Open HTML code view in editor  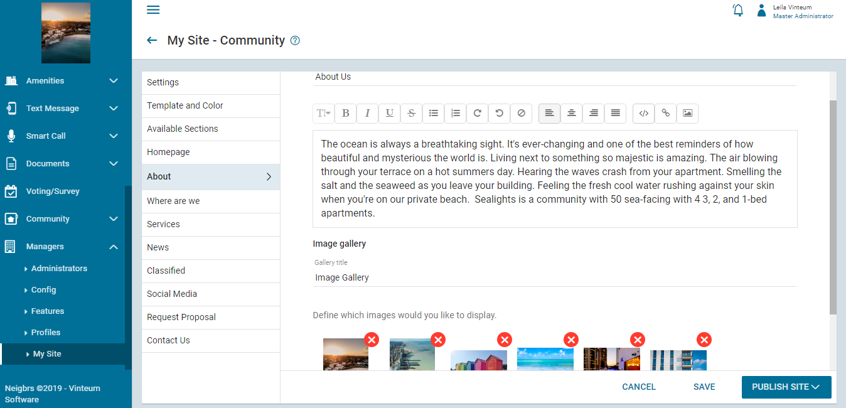pos(643,114)
